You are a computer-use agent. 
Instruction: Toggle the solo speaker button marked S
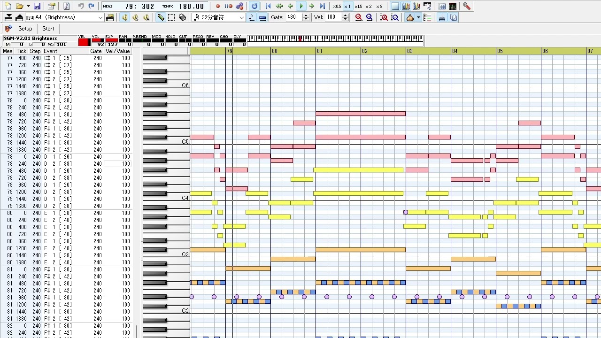(x=135, y=17)
